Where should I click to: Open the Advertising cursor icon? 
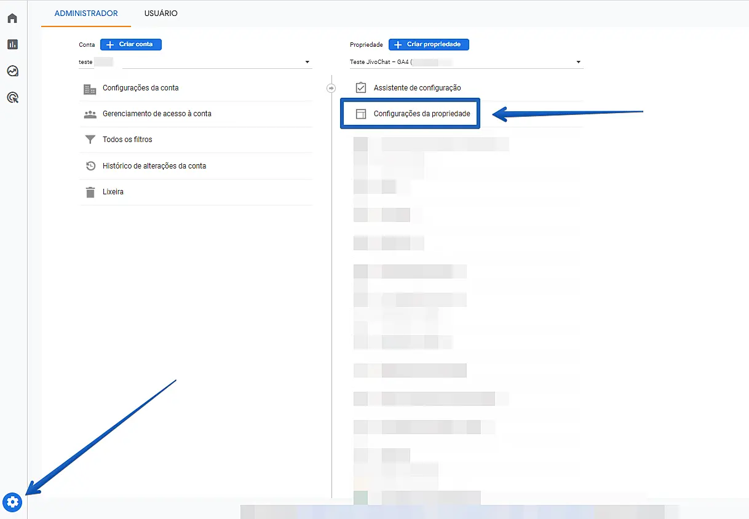[12, 97]
